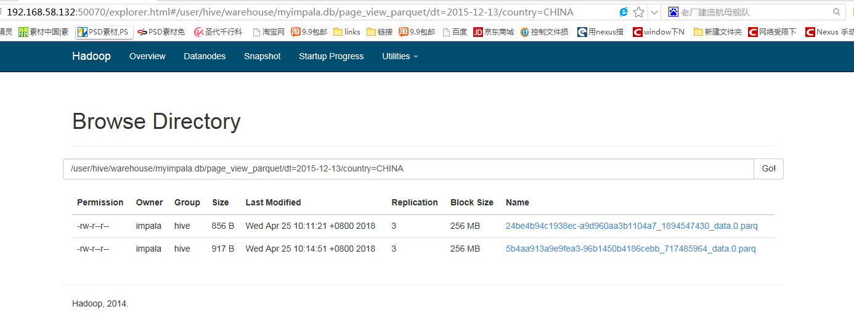Open the links bookmark folder

pos(347,32)
